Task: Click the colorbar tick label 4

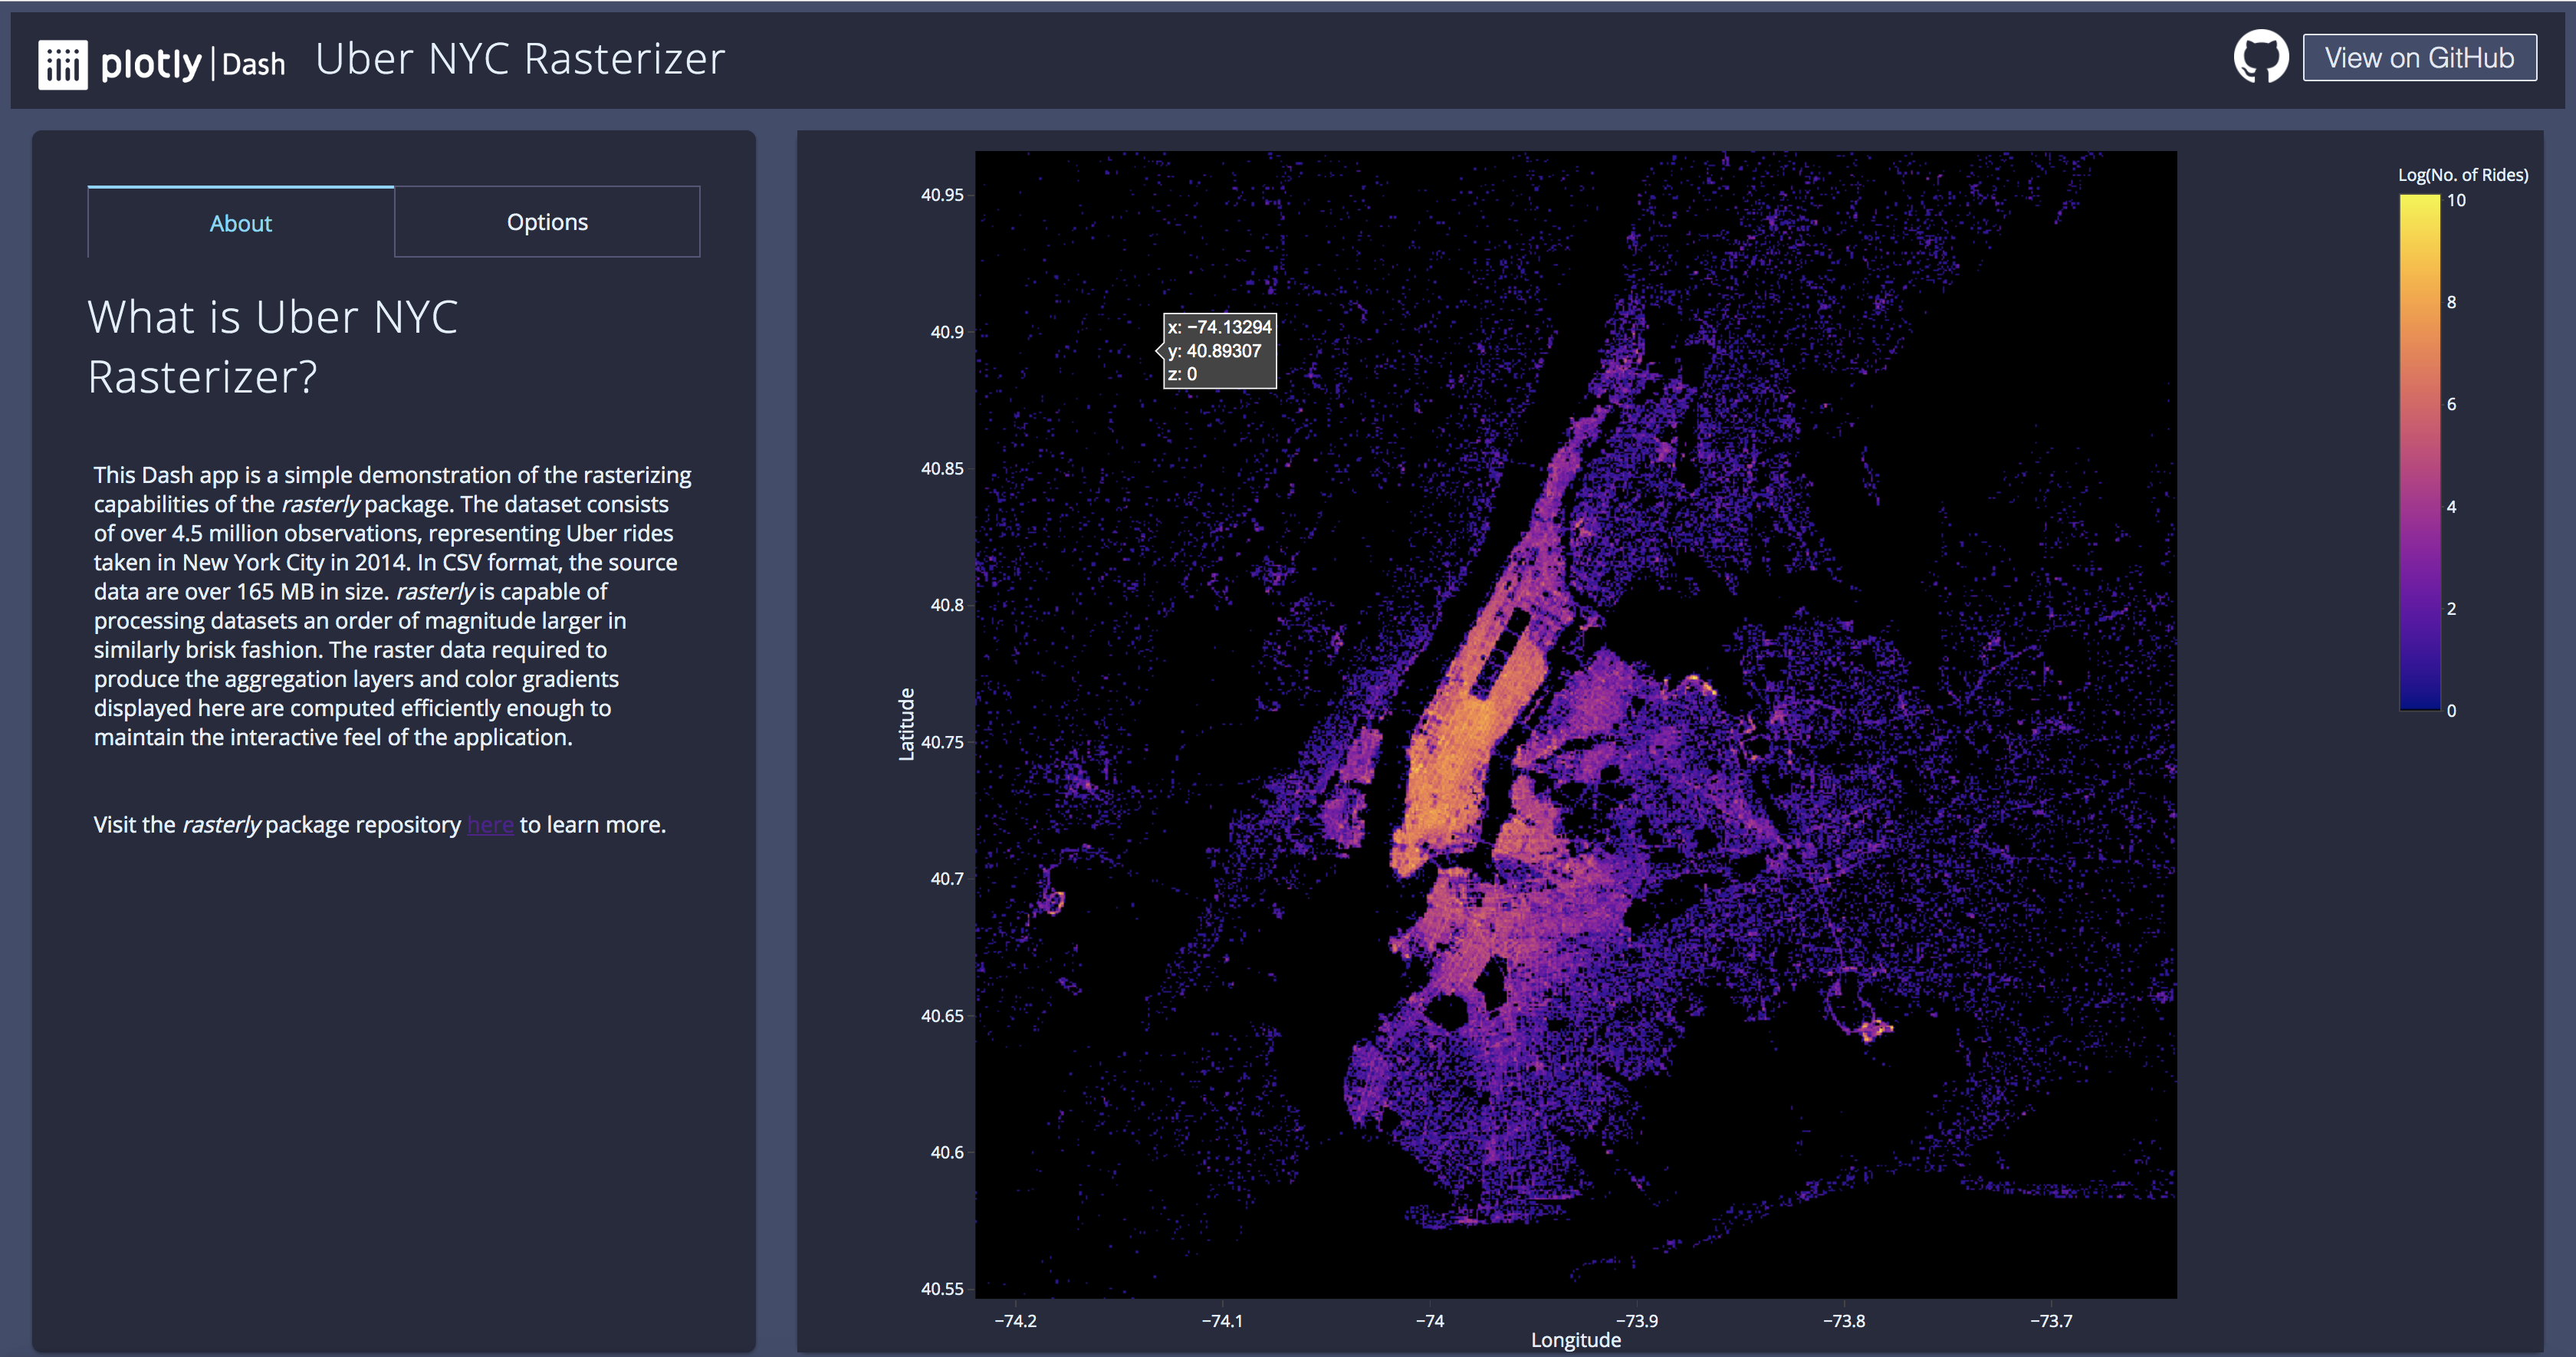Action: pyautogui.click(x=2451, y=506)
